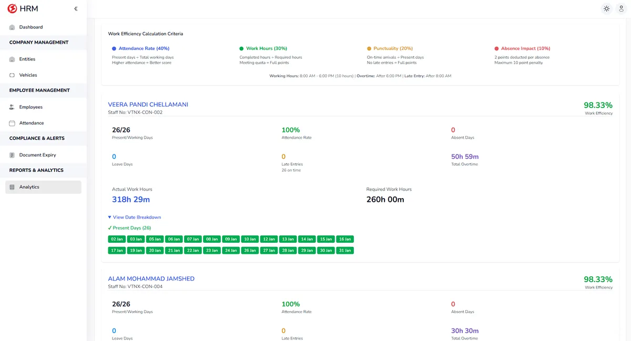This screenshot has height=341, width=631.
Task: Click the HRM logo icon
Action: tap(12, 8)
